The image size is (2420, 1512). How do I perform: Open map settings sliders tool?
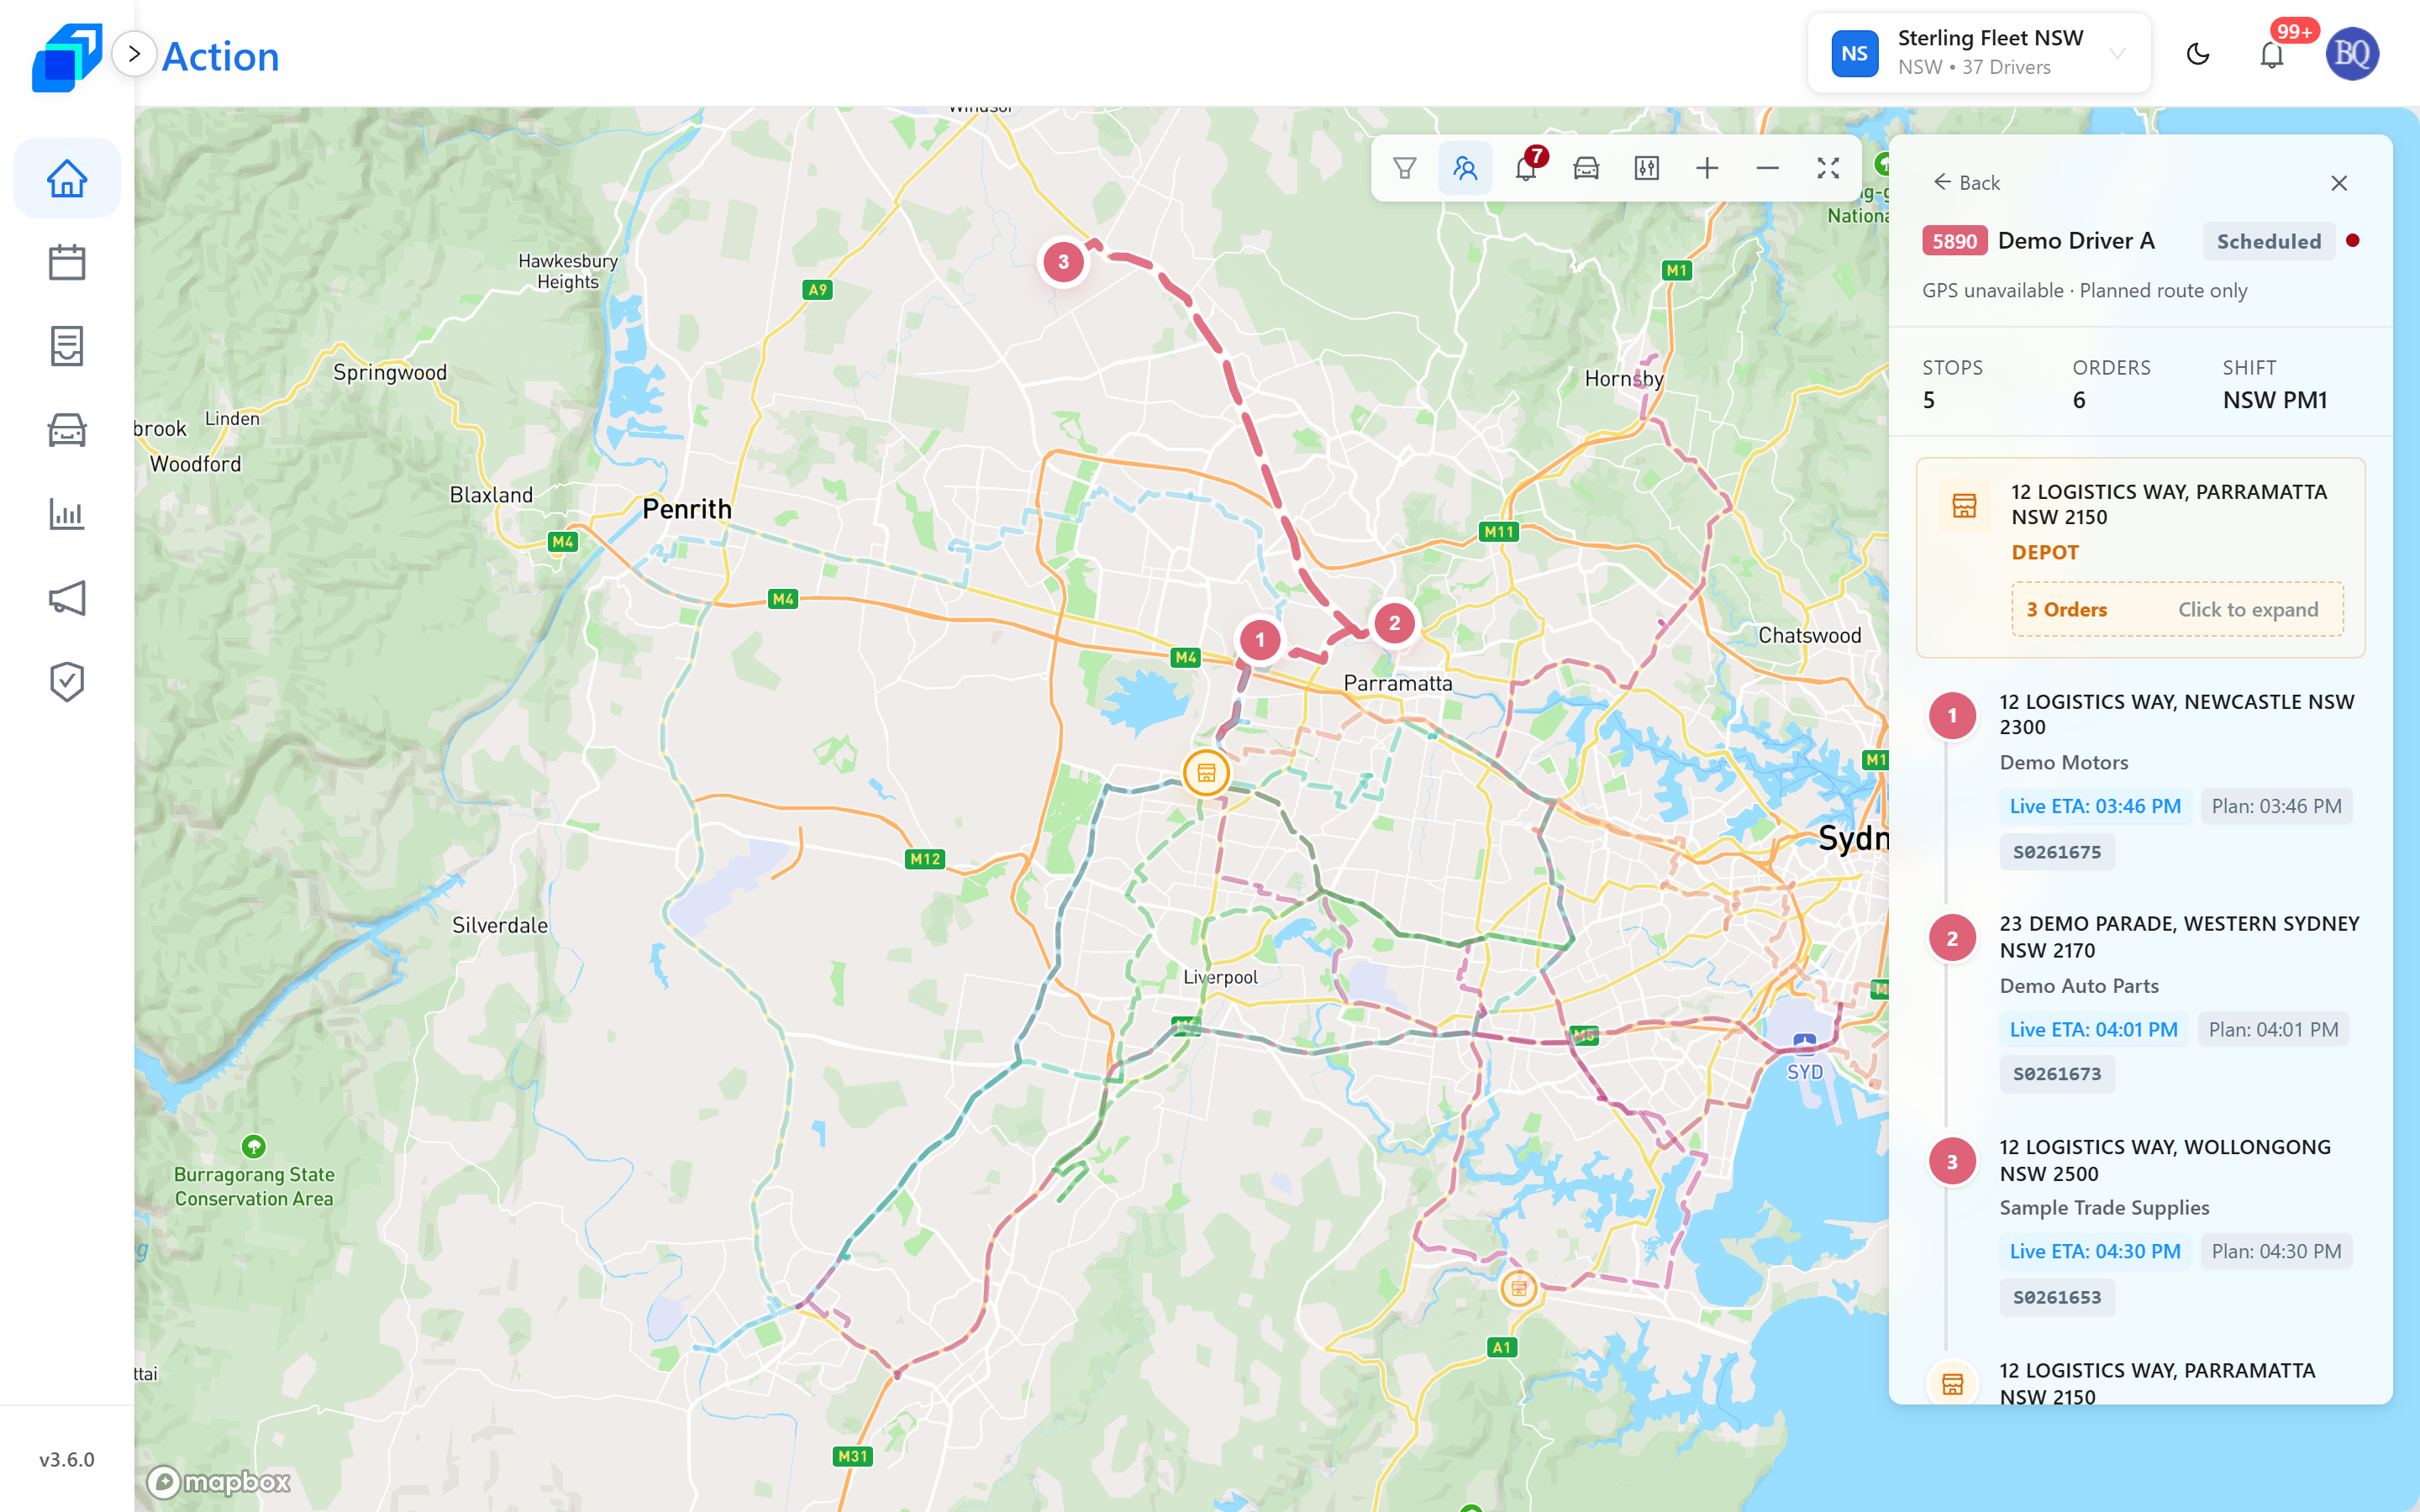pos(1646,168)
